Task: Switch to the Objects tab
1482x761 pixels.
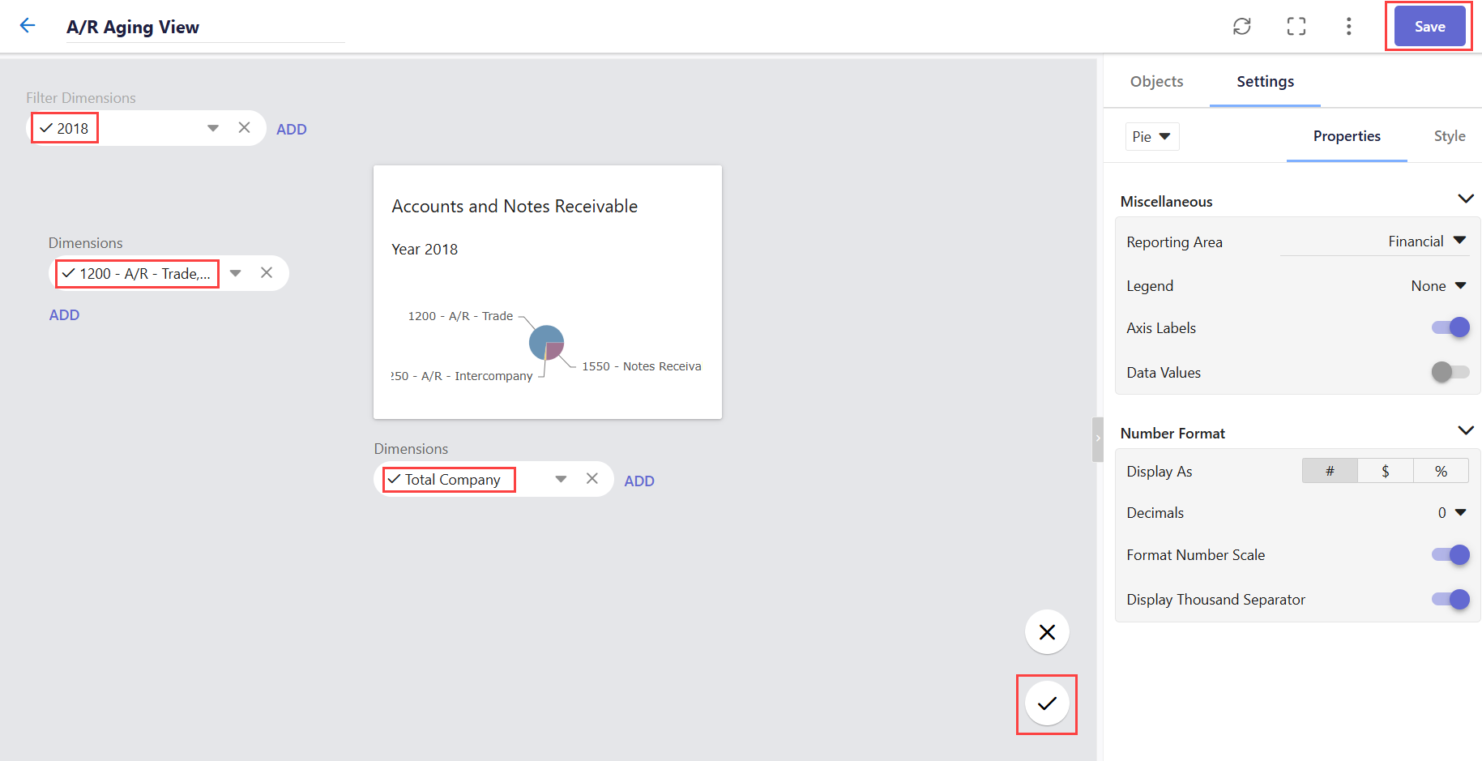Action: [x=1156, y=82]
